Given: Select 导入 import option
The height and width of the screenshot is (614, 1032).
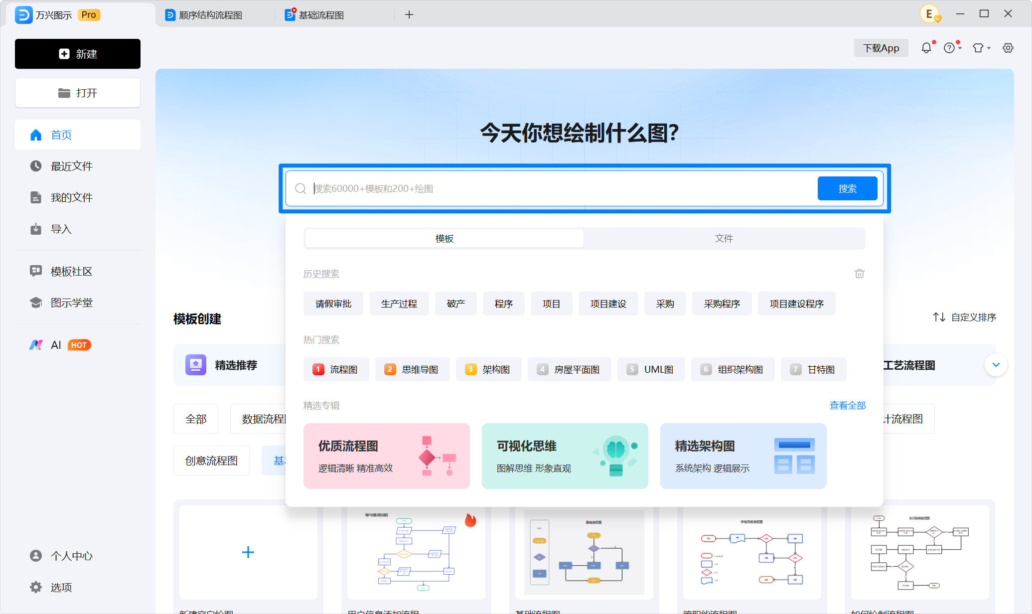Looking at the screenshot, I should (x=78, y=229).
